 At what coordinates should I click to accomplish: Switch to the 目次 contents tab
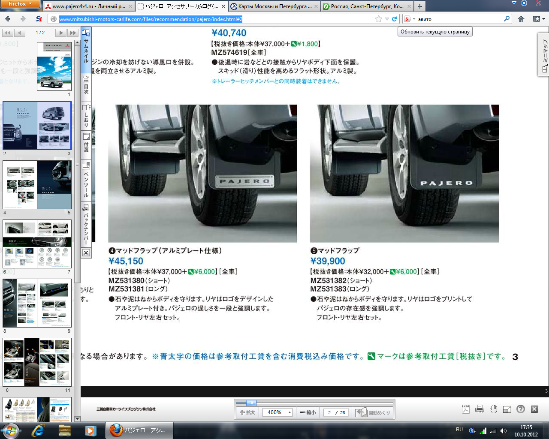click(x=86, y=85)
